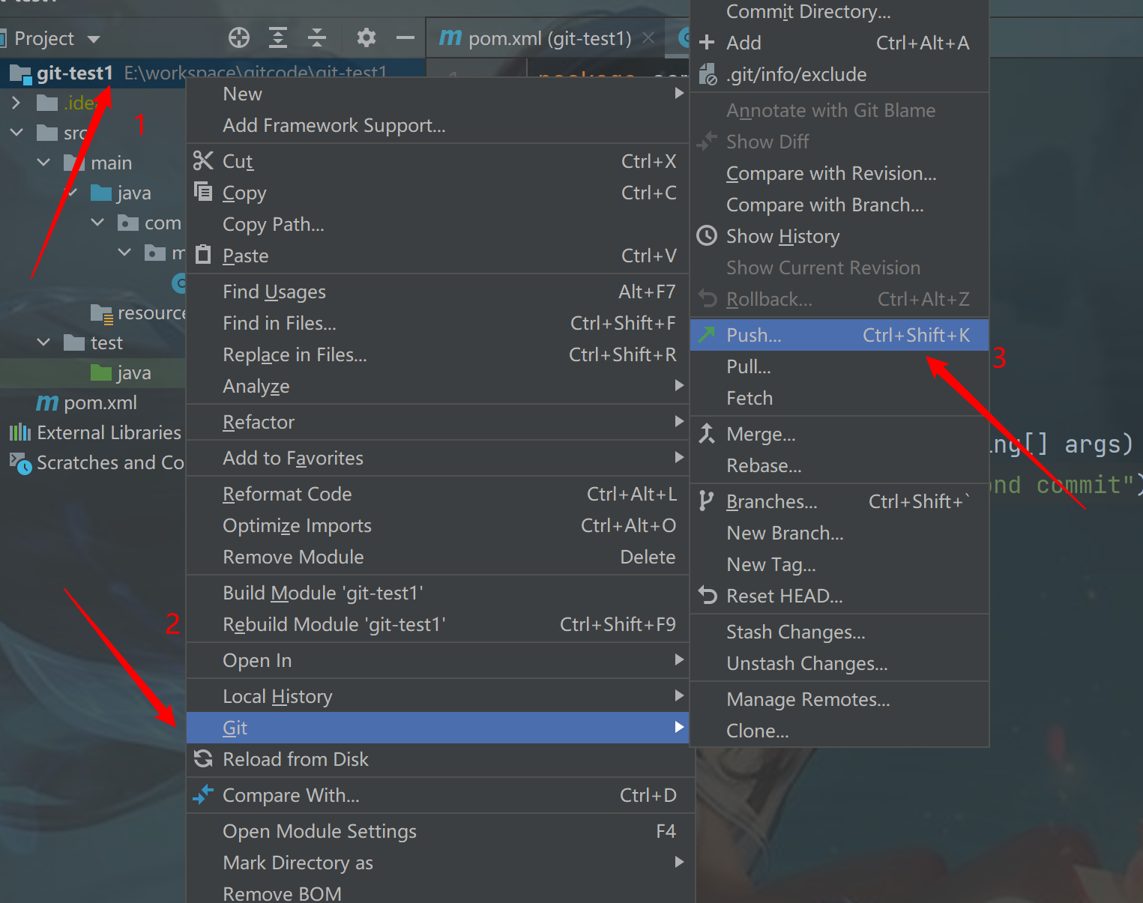
Task: Click the Branches icon in Git submenu
Action: tap(706, 501)
